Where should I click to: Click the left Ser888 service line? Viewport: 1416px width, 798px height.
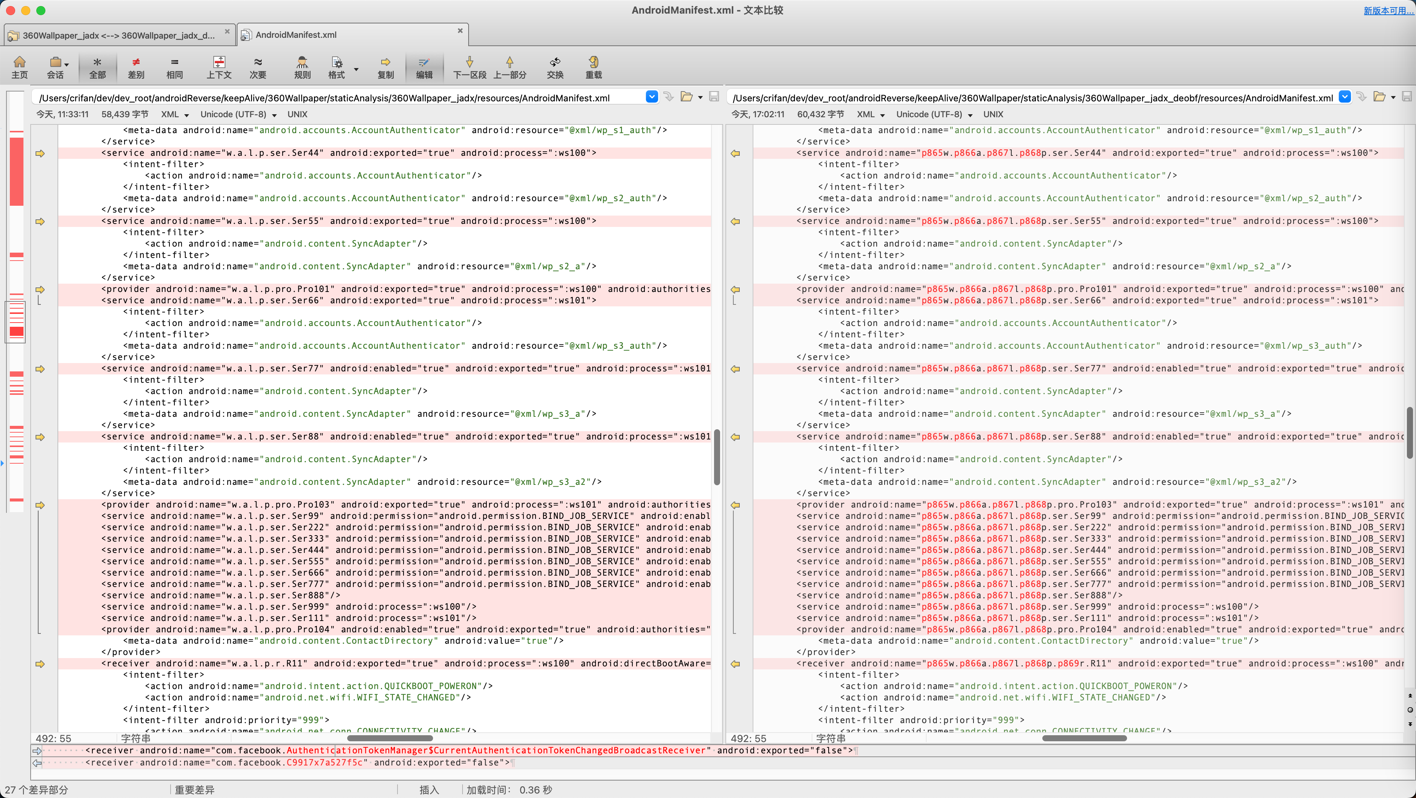point(385,595)
